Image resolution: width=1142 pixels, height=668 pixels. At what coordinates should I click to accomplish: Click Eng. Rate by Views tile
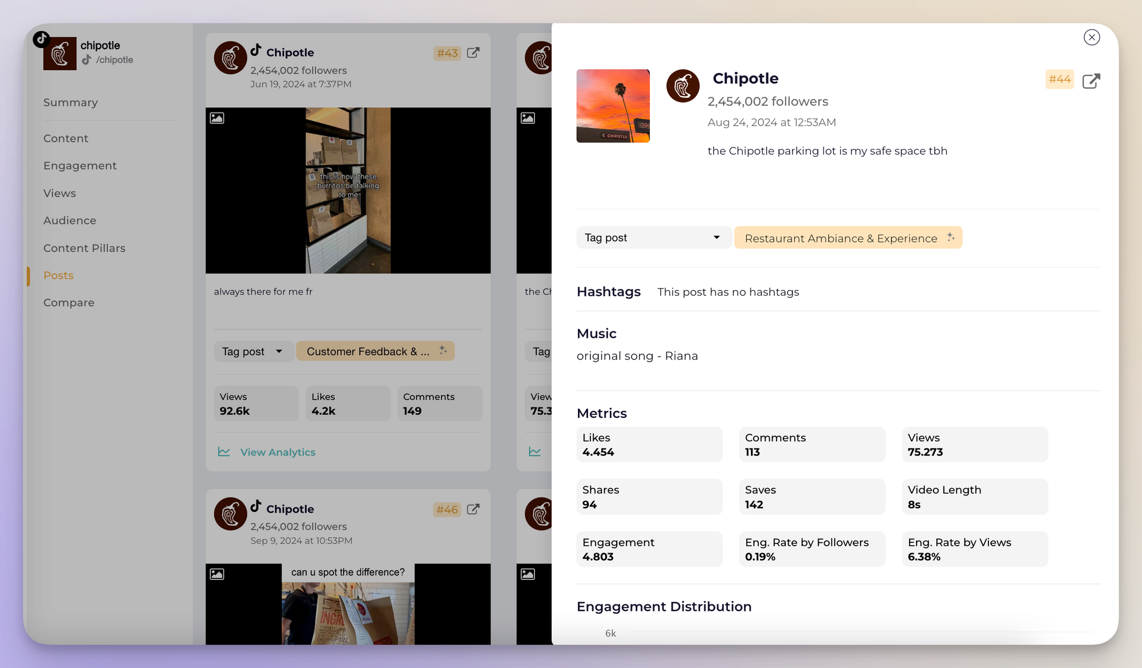click(975, 549)
